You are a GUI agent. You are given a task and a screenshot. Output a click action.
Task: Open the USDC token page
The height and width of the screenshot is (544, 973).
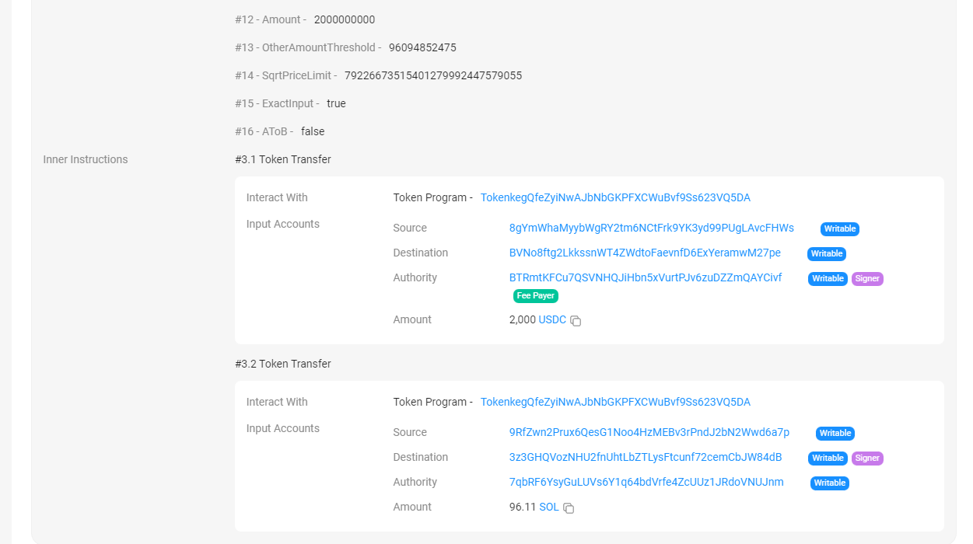[552, 319]
